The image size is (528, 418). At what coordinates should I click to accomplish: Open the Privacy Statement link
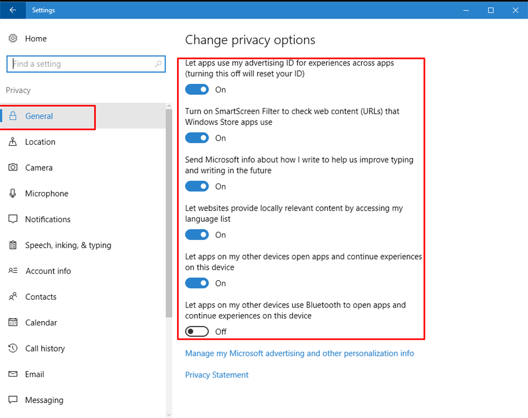[216, 375]
